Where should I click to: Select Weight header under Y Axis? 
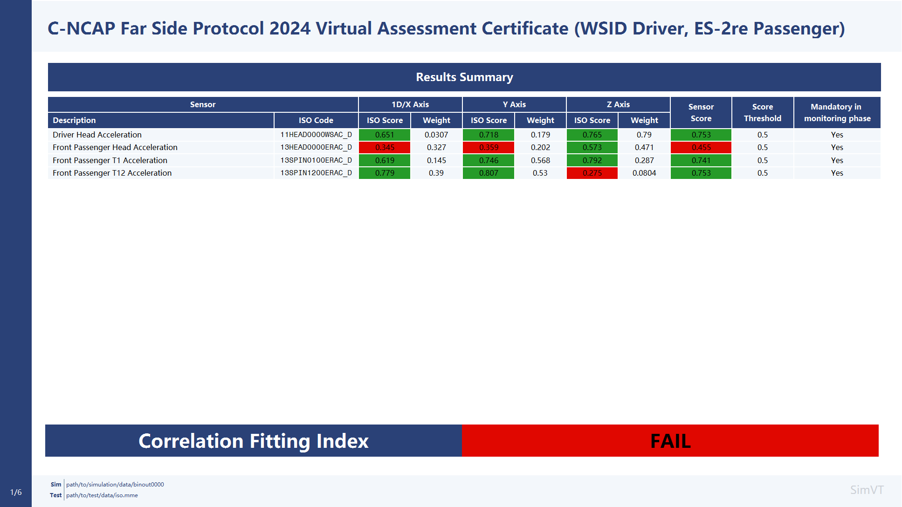(x=540, y=120)
